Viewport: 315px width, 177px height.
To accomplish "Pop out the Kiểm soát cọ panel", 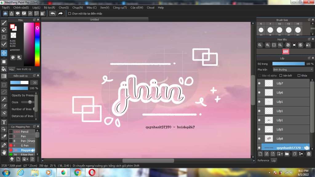I will pyautogui.click(x=34, y=76).
